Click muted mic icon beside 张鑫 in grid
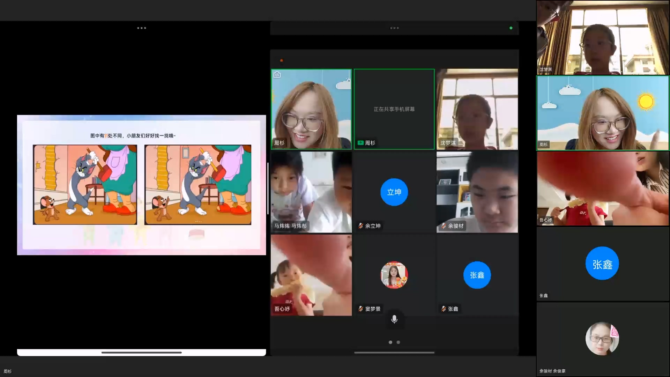The height and width of the screenshot is (377, 670). (444, 309)
